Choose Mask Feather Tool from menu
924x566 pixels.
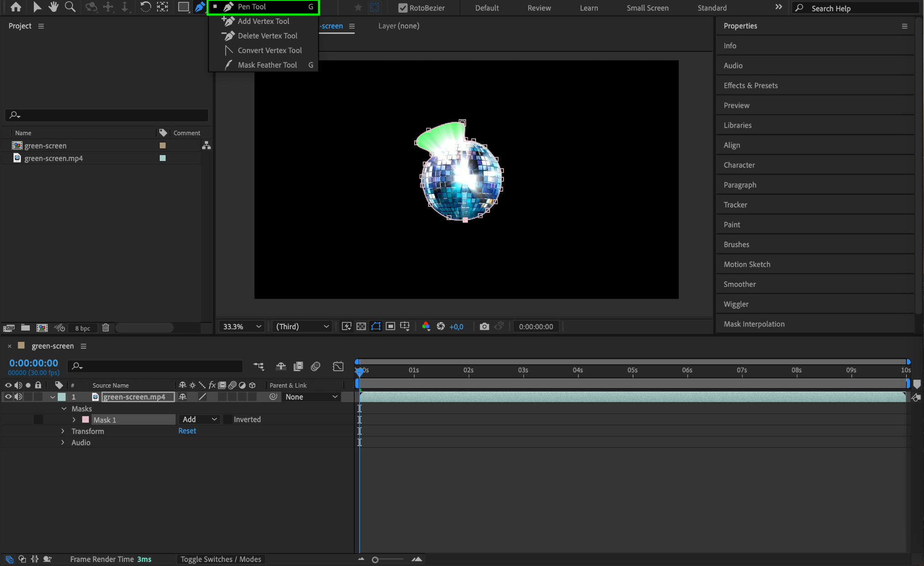267,65
